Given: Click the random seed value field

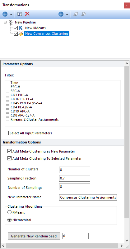Looking at the screenshot, I should coord(75,236).
